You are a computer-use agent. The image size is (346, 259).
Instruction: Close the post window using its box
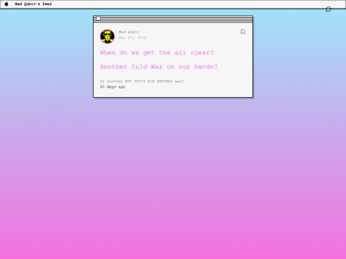coord(99,19)
